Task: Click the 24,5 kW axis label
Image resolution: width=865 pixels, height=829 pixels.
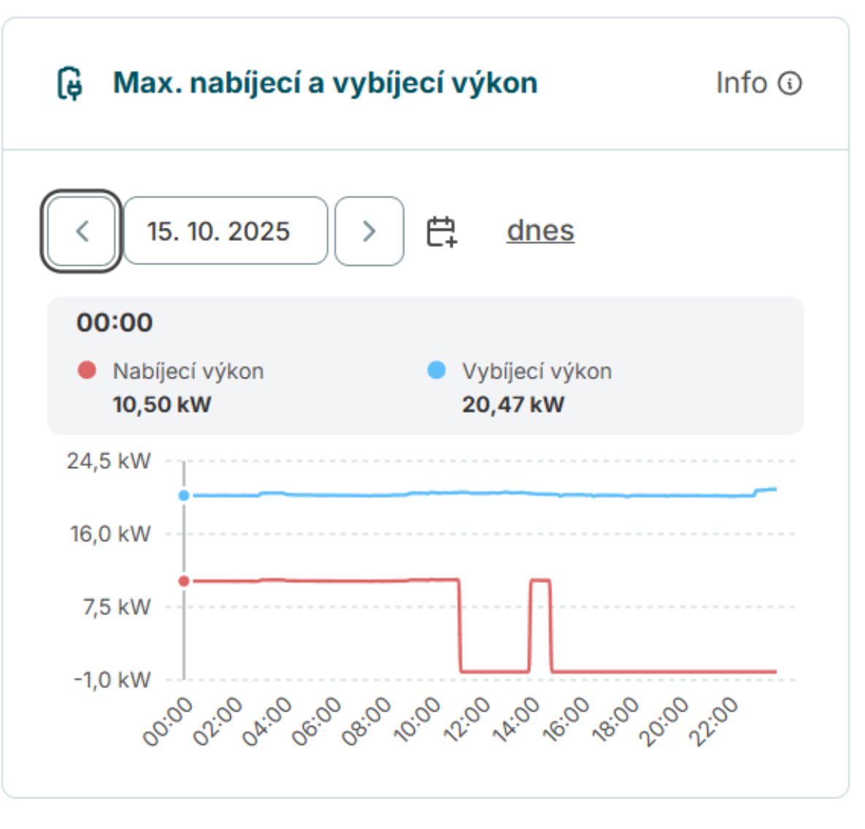Action: point(109,461)
